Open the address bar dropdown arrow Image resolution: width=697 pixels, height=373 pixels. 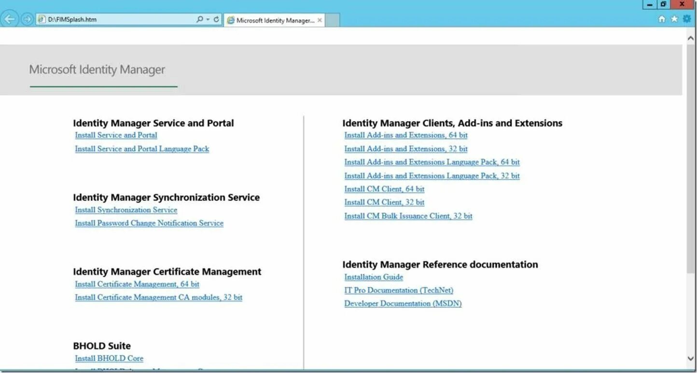[208, 20]
